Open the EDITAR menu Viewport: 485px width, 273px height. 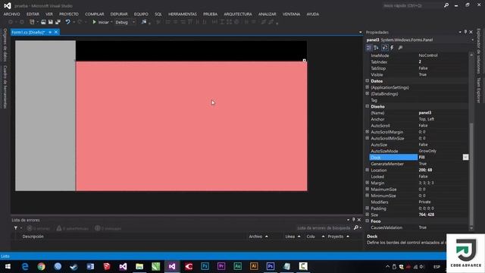[33, 14]
